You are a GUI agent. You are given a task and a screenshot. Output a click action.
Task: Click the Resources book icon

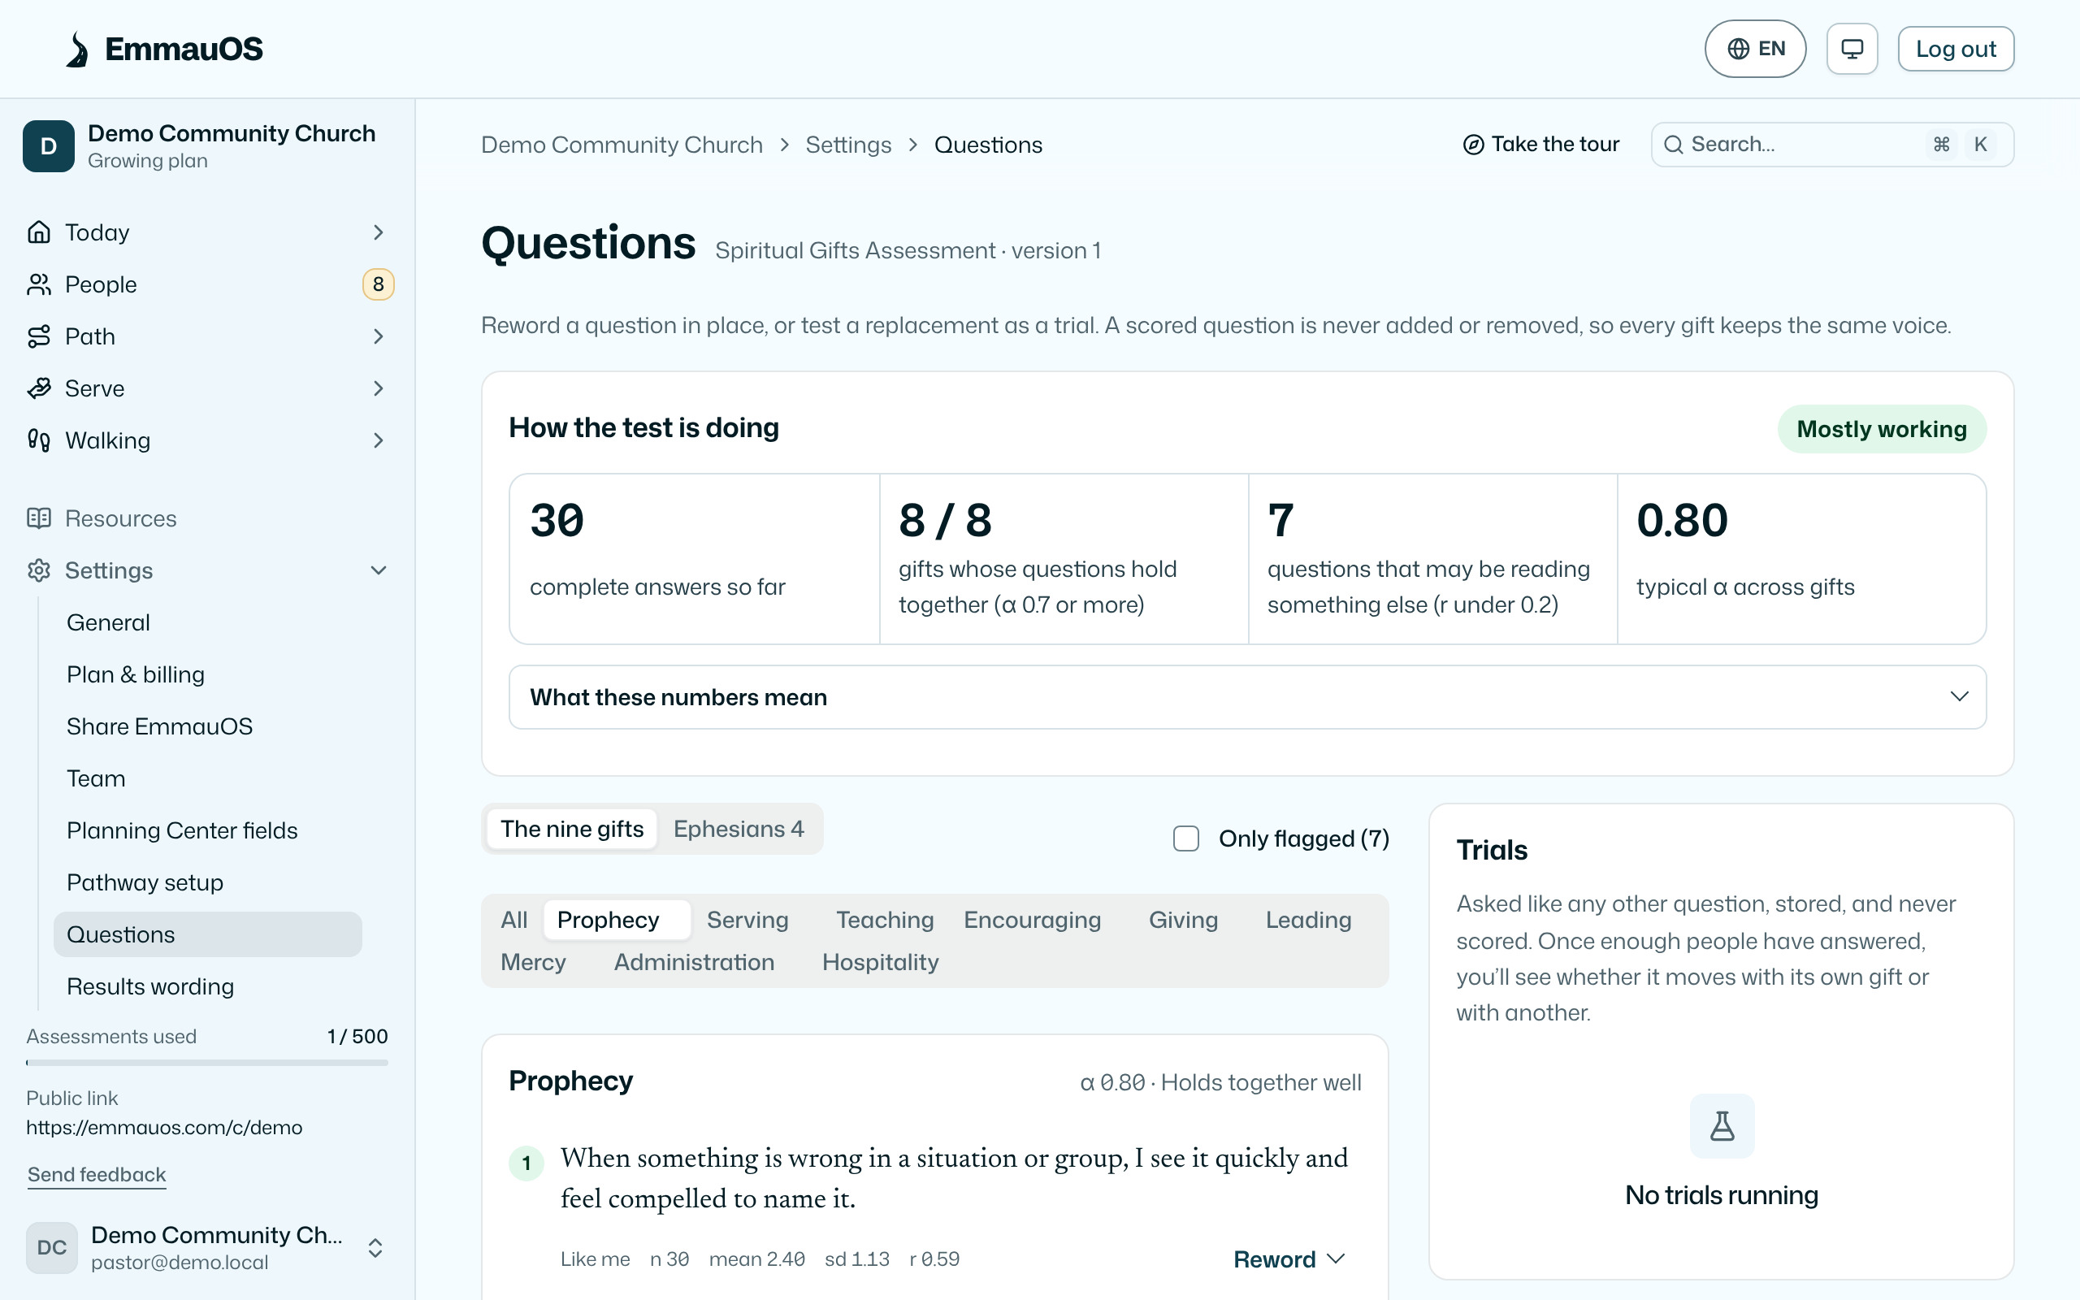click(x=39, y=518)
